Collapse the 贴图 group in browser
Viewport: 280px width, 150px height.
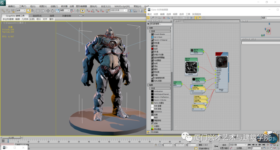click(x=159, y=85)
